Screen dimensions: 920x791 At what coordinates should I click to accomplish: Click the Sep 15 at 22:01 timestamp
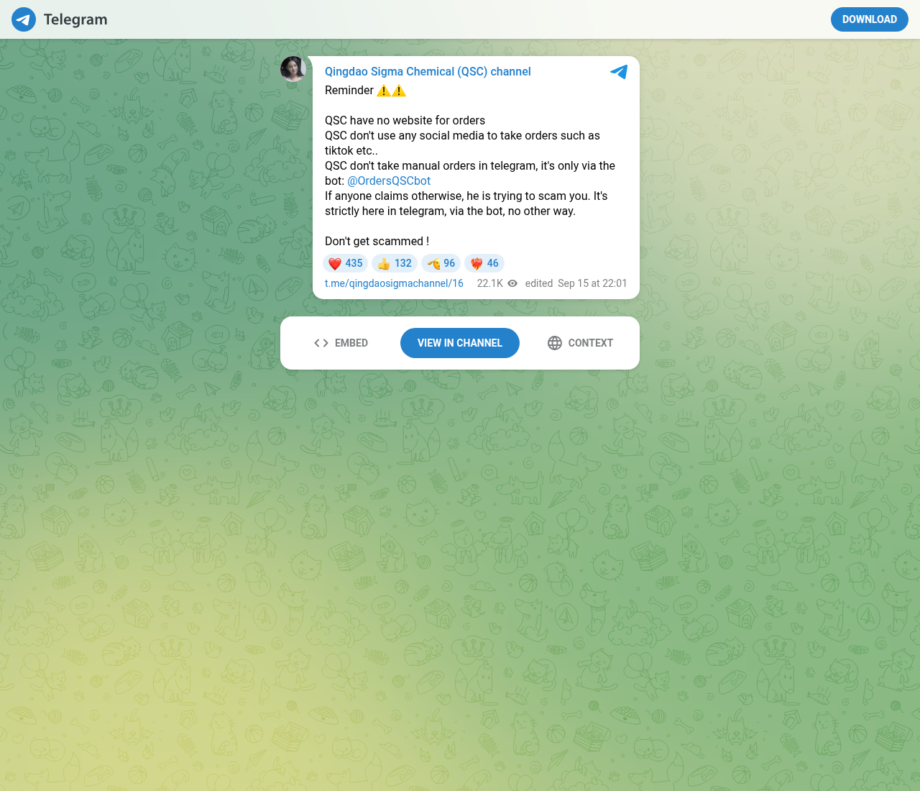[x=592, y=283]
